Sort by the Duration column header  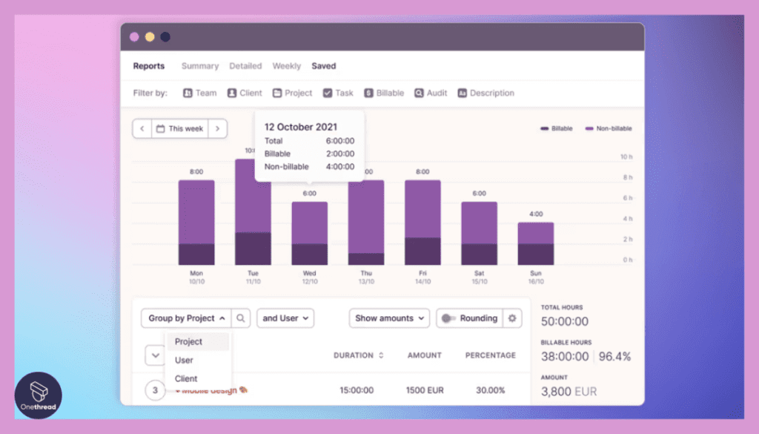[x=358, y=355]
